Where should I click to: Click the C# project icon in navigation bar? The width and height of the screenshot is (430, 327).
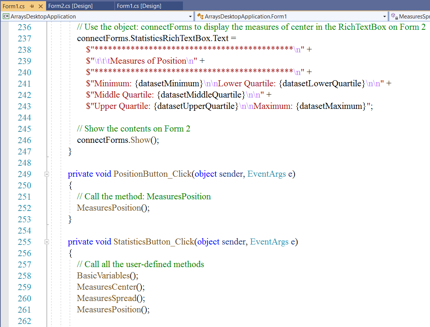coord(6,16)
